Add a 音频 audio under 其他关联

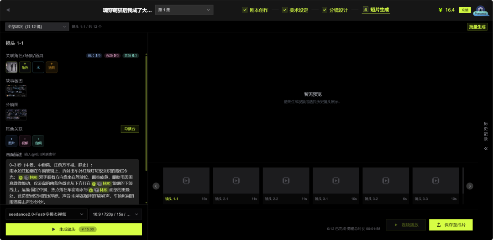[38, 141]
